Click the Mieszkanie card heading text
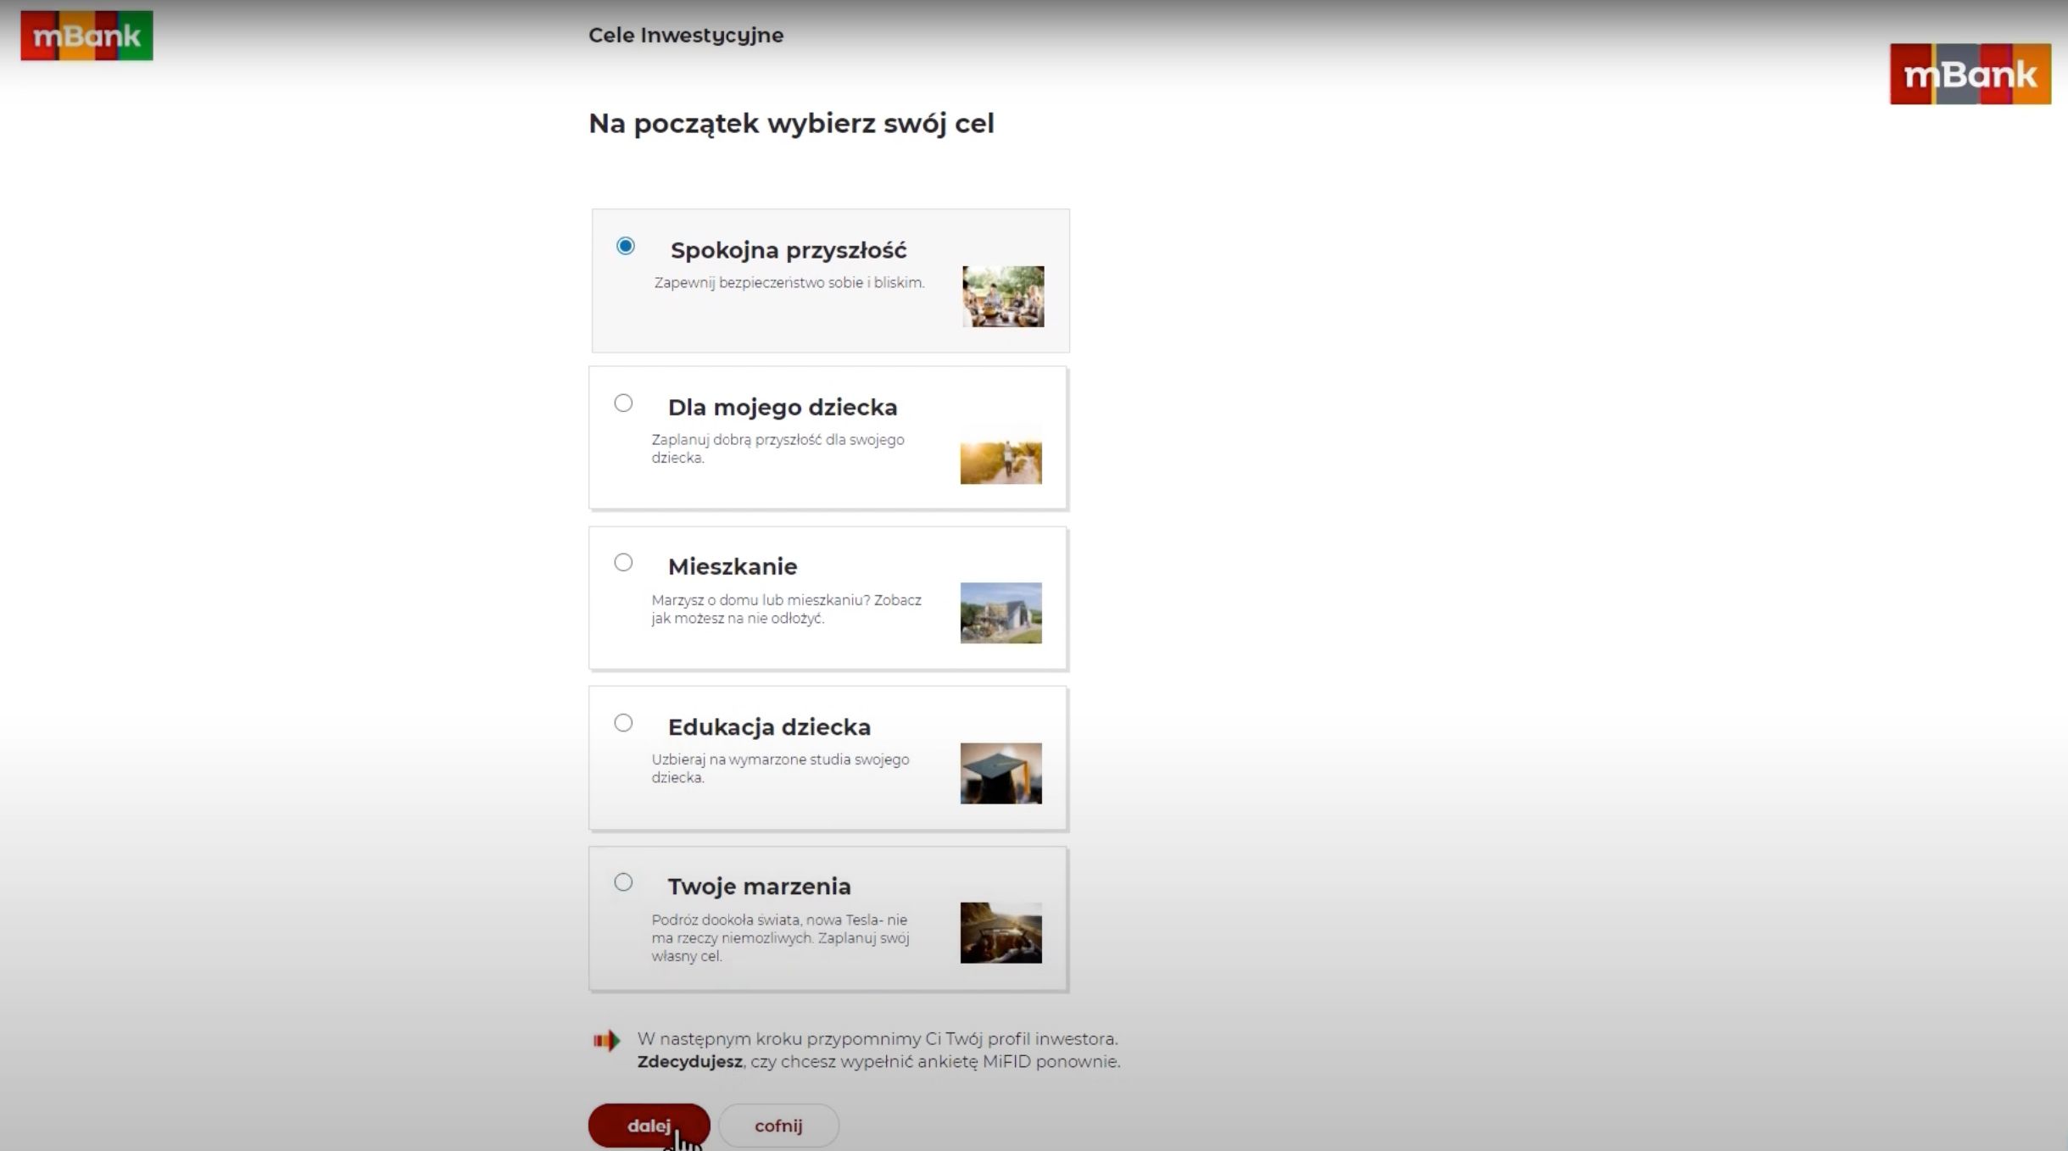This screenshot has height=1151, width=2068. [733, 566]
